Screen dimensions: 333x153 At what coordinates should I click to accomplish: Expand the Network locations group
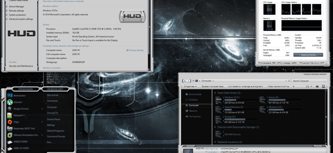point(215,142)
